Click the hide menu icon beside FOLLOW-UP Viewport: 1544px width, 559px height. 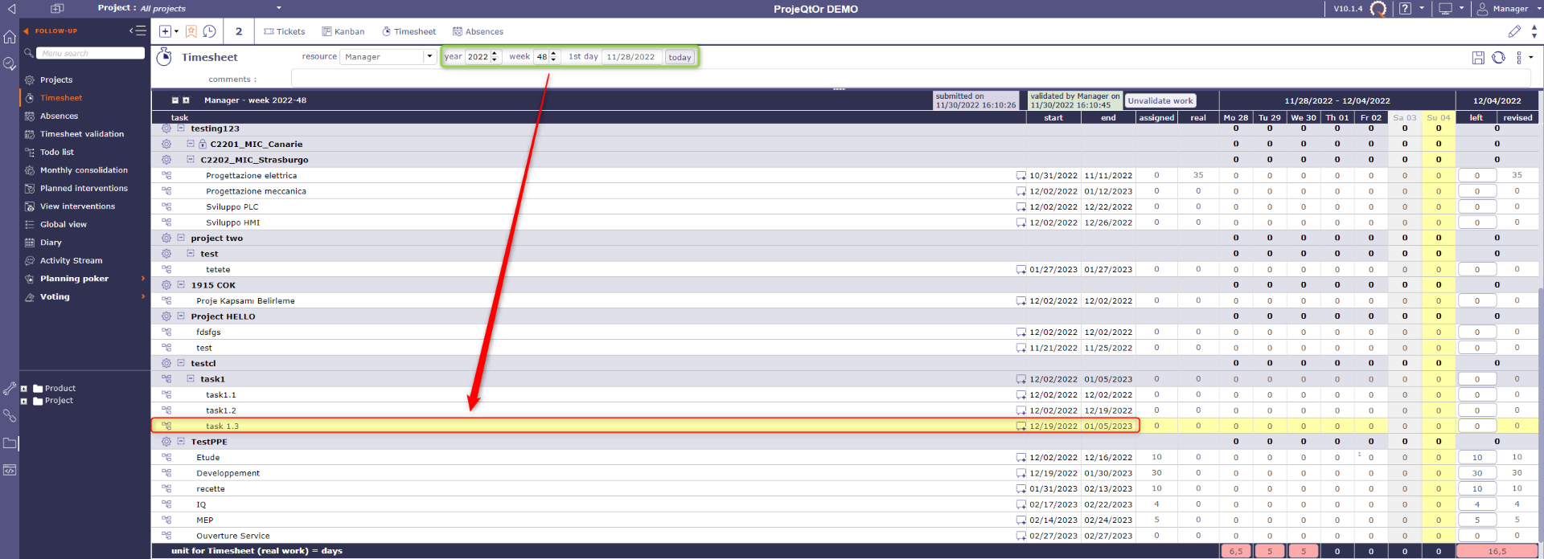click(138, 31)
